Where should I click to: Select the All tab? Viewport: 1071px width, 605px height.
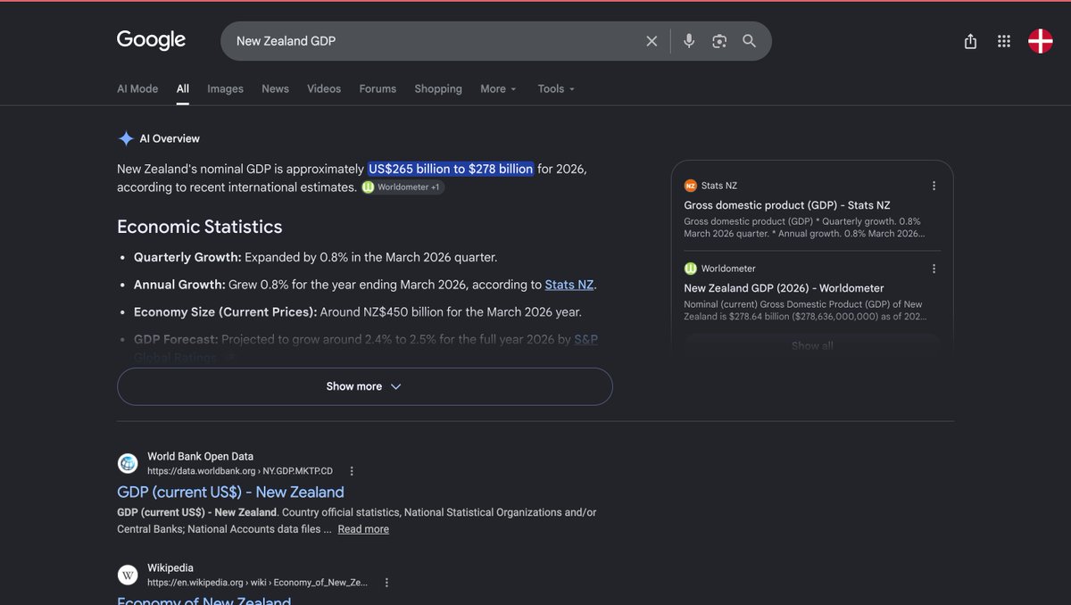click(x=183, y=89)
